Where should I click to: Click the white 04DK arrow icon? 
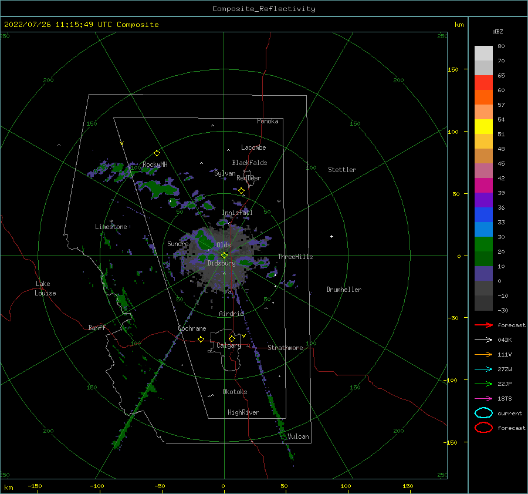(483, 340)
